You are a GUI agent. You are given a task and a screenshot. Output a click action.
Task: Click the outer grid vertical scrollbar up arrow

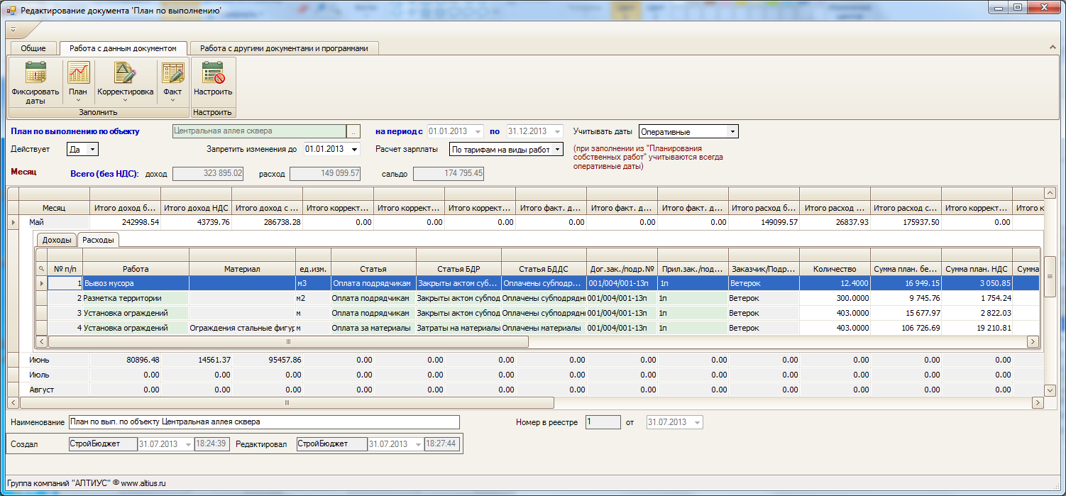click(1050, 194)
